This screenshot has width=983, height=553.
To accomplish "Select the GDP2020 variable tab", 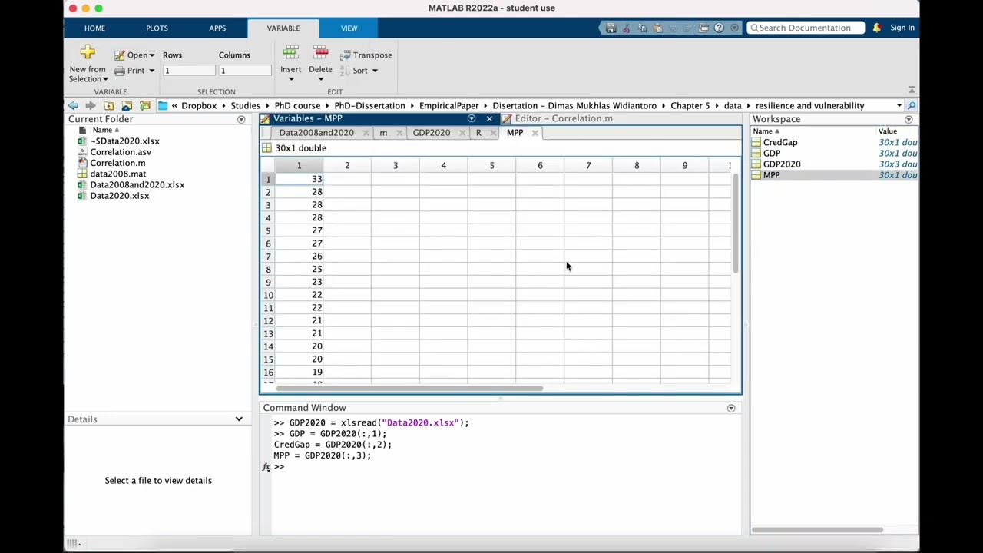I will [x=432, y=133].
